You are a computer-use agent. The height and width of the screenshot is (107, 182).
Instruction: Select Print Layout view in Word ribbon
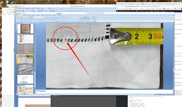point(16,10)
